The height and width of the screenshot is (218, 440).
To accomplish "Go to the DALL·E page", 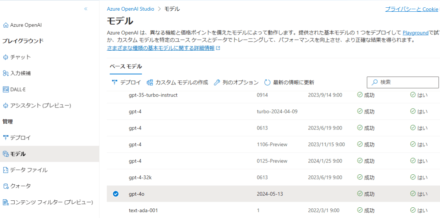I will [18, 90].
